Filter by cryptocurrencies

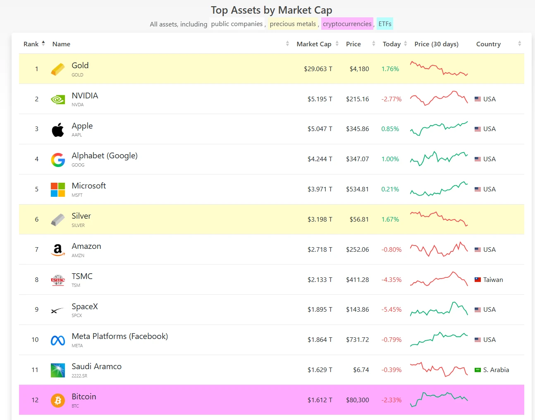(347, 24)
